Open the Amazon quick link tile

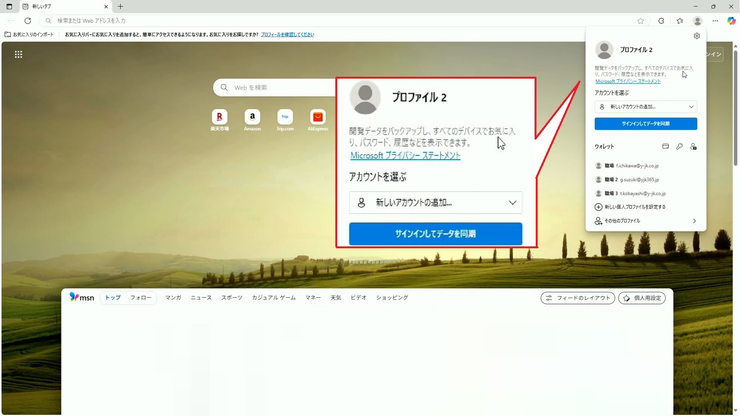252,117
